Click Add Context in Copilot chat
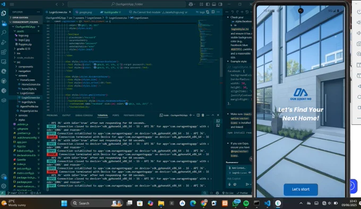 click(237, 168)
